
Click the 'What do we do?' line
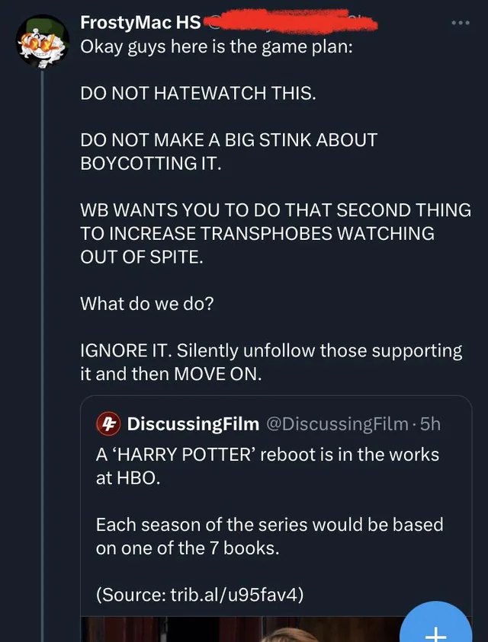[x=147, y=303]
